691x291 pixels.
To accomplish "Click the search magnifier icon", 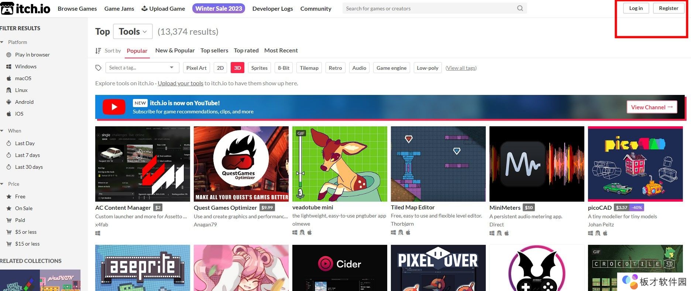I will coord(520,8).
